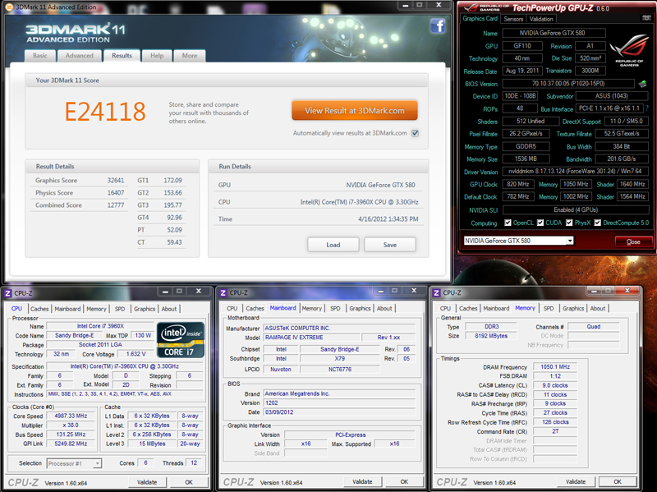657x492 pixels.
Task: Click the Graphics Score value 32641
Action: pyautogui.click(x=116, y=180)
